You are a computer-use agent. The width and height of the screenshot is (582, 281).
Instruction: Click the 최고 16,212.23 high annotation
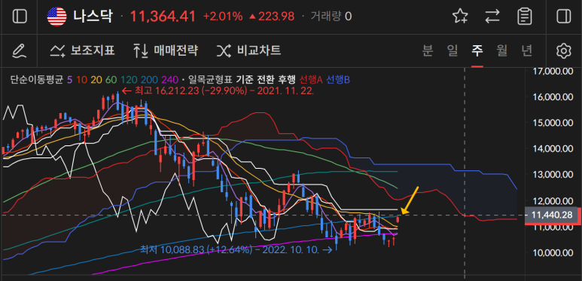coord(218,91)
